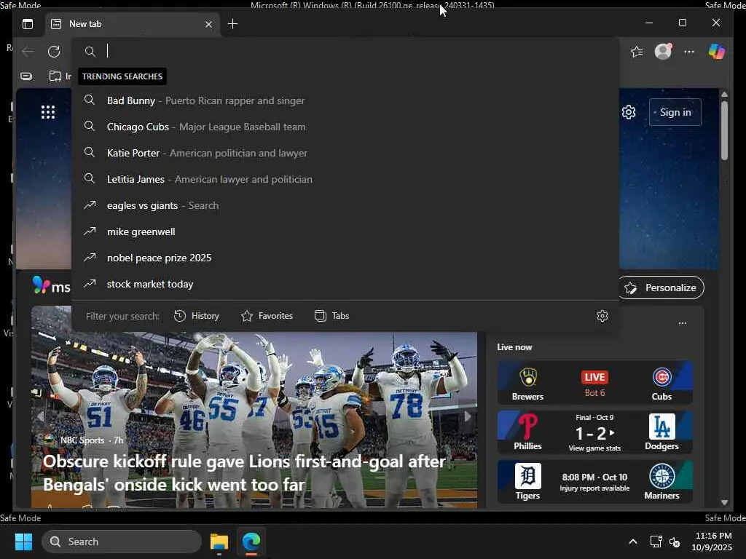Open a new tab with the plus button
746x559 pixels.
point(232,24)
